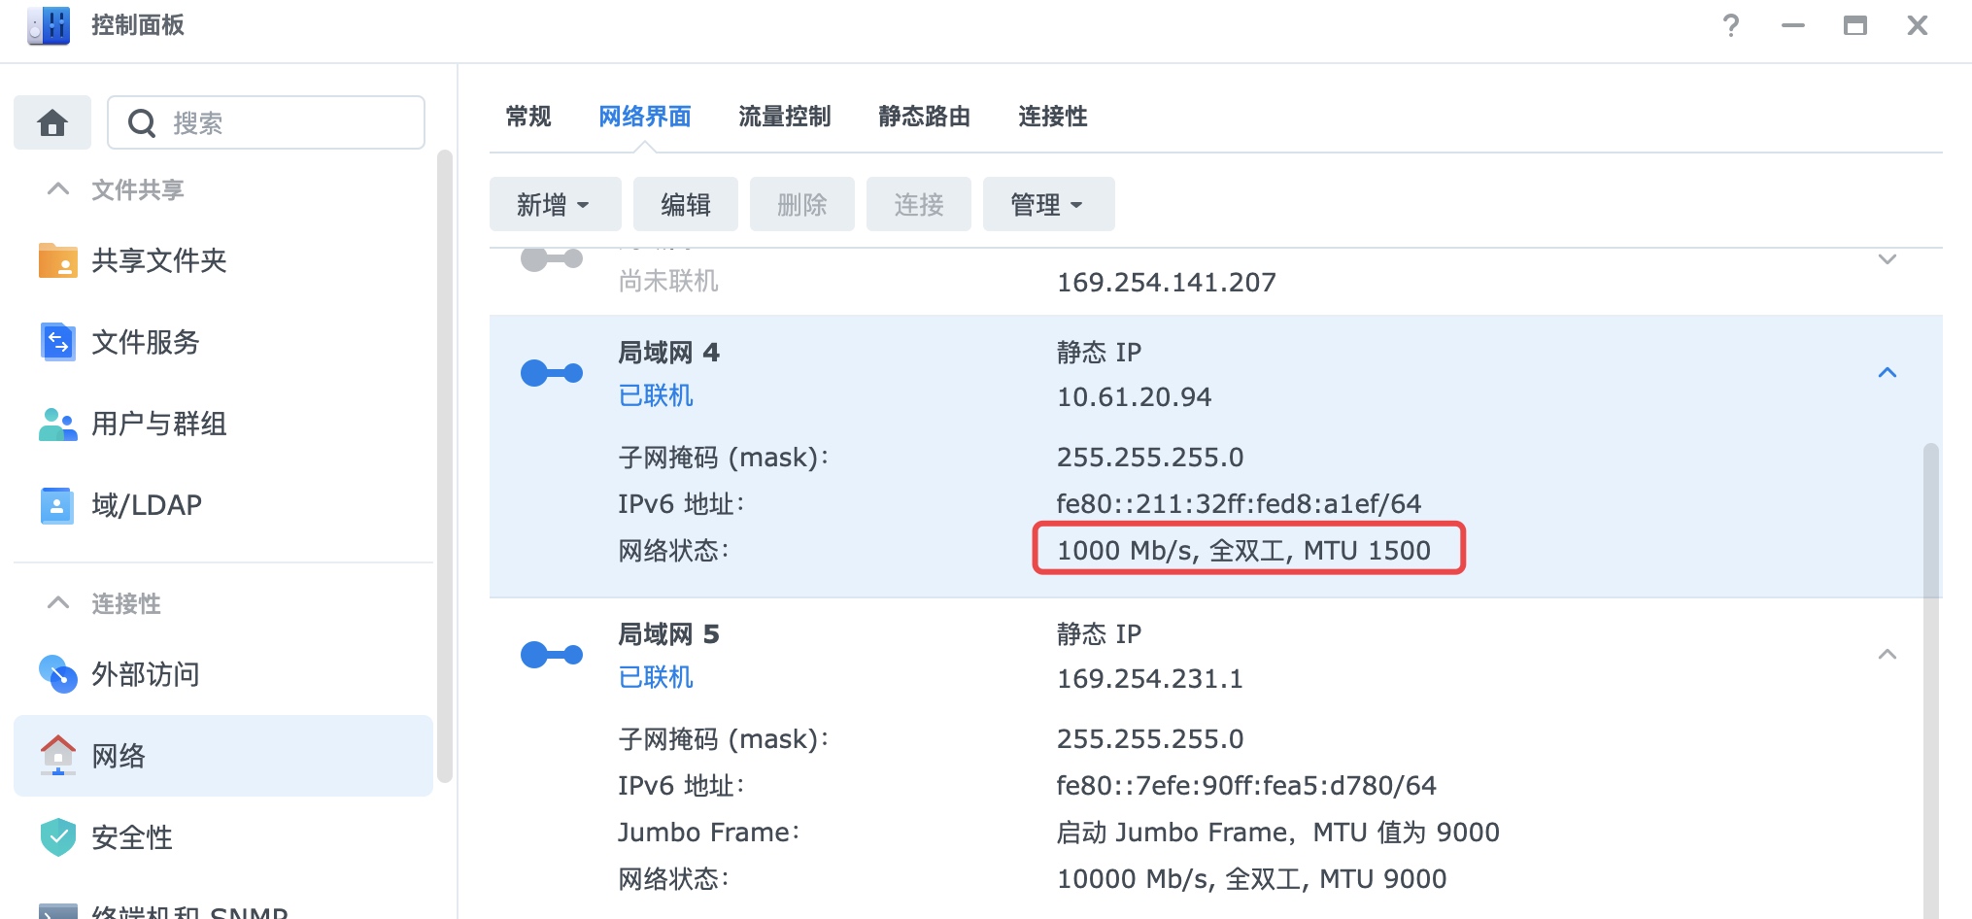The height and width of the screenshot is (919, 1972).
Task: Click the LAN 4 (局域网 4) connection icon
Action: point(551,373)
